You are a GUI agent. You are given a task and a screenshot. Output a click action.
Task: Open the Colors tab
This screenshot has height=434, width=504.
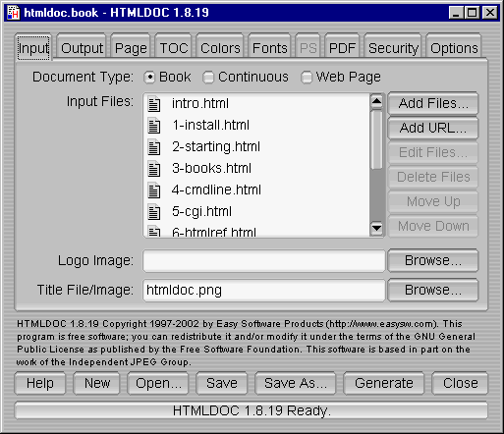coord(220,48)
